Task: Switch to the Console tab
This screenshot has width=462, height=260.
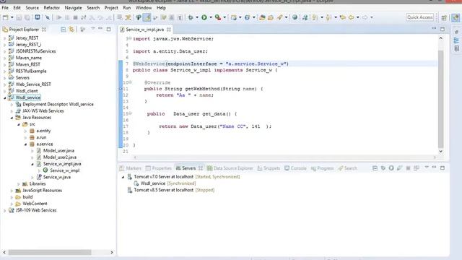Action: [x=295, y=168]
